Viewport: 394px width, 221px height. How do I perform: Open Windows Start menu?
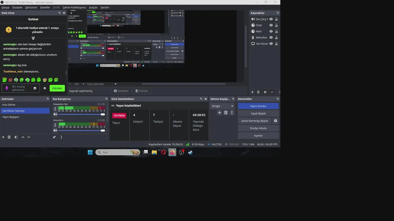pyautogui.click(x=90, y=152)
